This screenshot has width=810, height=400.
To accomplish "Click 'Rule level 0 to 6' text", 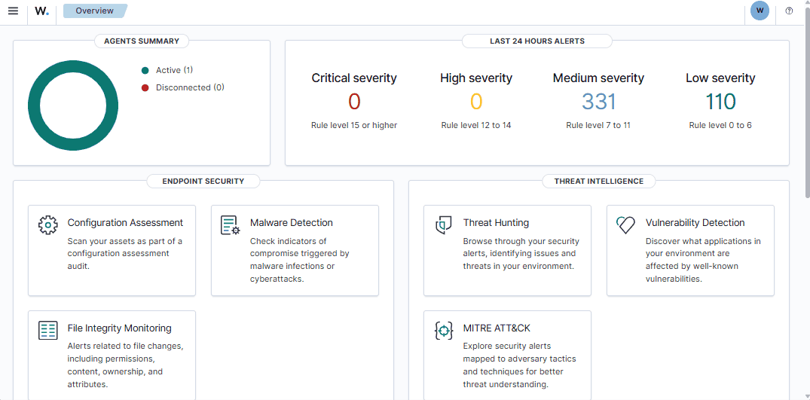I will pyautogui.click(x=720, y=125).
